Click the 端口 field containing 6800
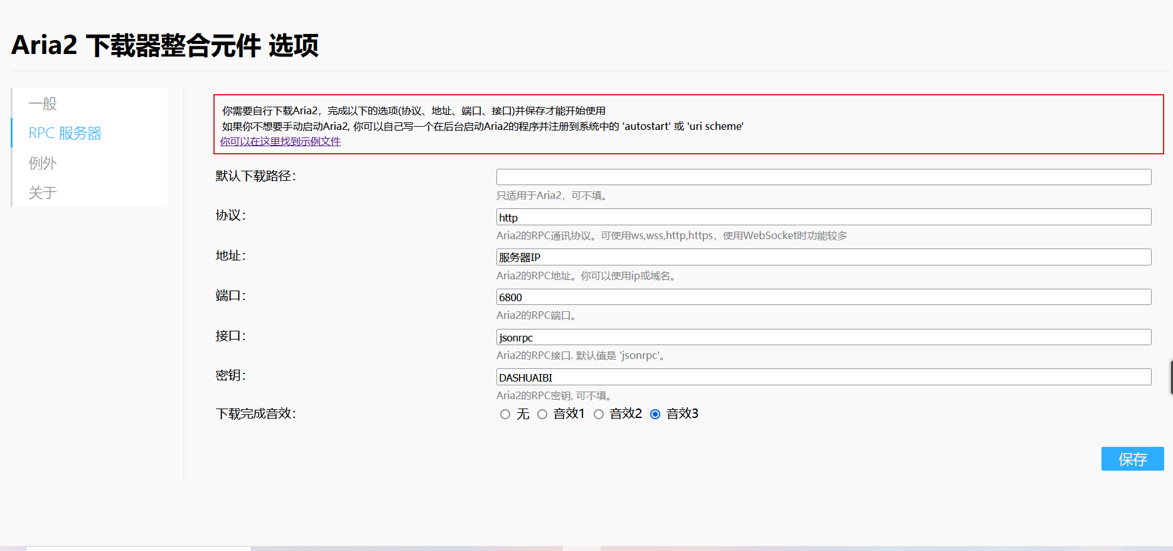Image resolution: width=1173 pixels, height=551 pixels. (823, 297)
